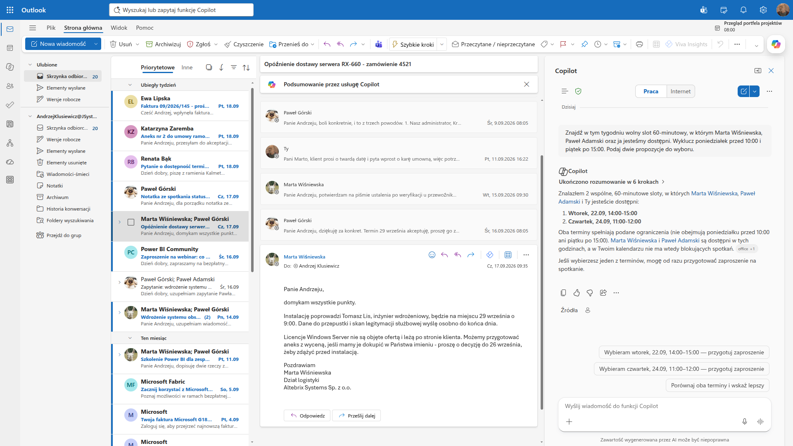
Task: Toggle the navigation pane hamburger
Action: click(x=33, y=28)
